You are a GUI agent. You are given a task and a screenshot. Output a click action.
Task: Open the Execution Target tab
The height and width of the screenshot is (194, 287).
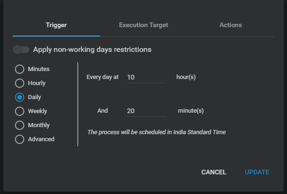pos(143,25)
